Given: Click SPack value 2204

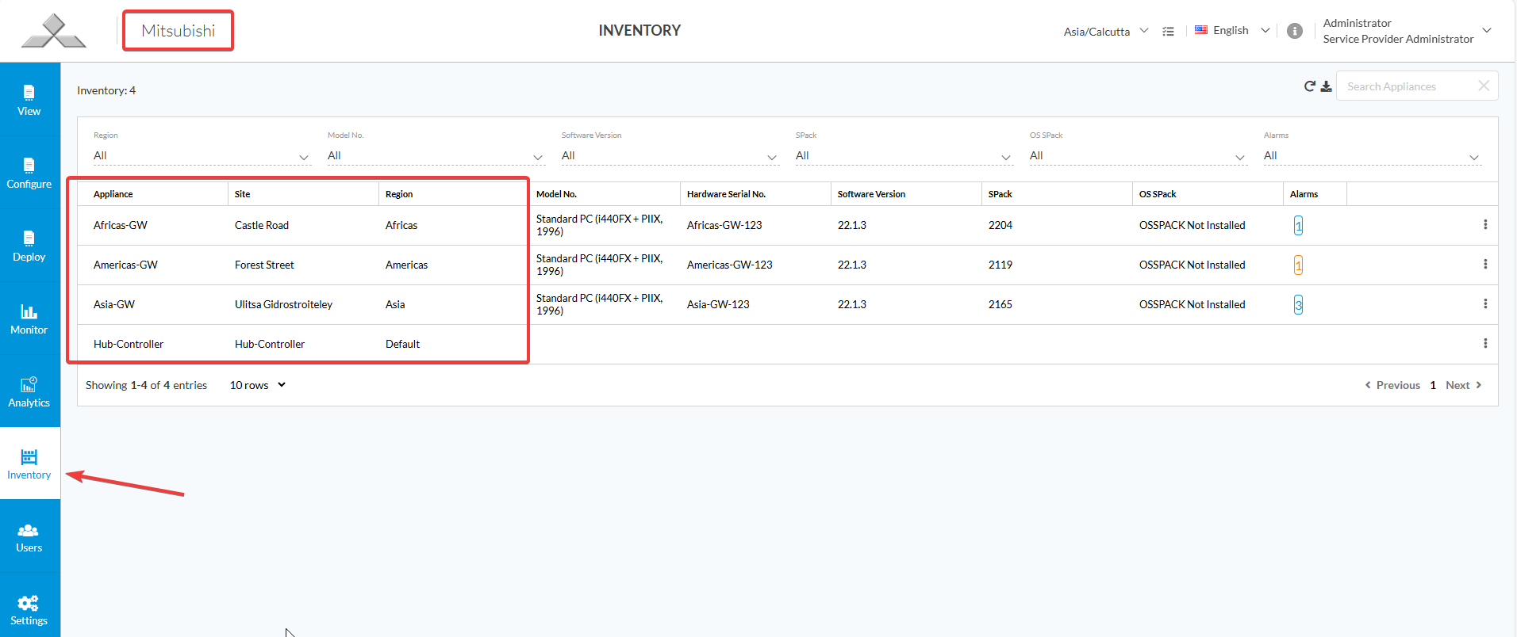Looking at the screenshot, I should (x=1000, y=225).
